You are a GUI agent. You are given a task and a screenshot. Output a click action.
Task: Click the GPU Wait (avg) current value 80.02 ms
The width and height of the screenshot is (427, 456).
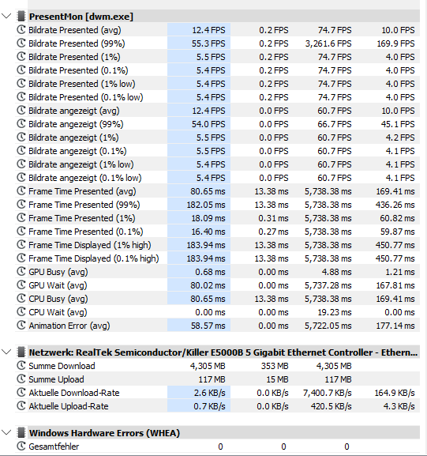pyautogui.click(x=208, y=285)
